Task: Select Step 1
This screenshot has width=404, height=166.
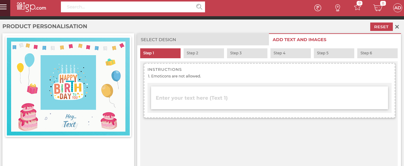Action: 160,53
